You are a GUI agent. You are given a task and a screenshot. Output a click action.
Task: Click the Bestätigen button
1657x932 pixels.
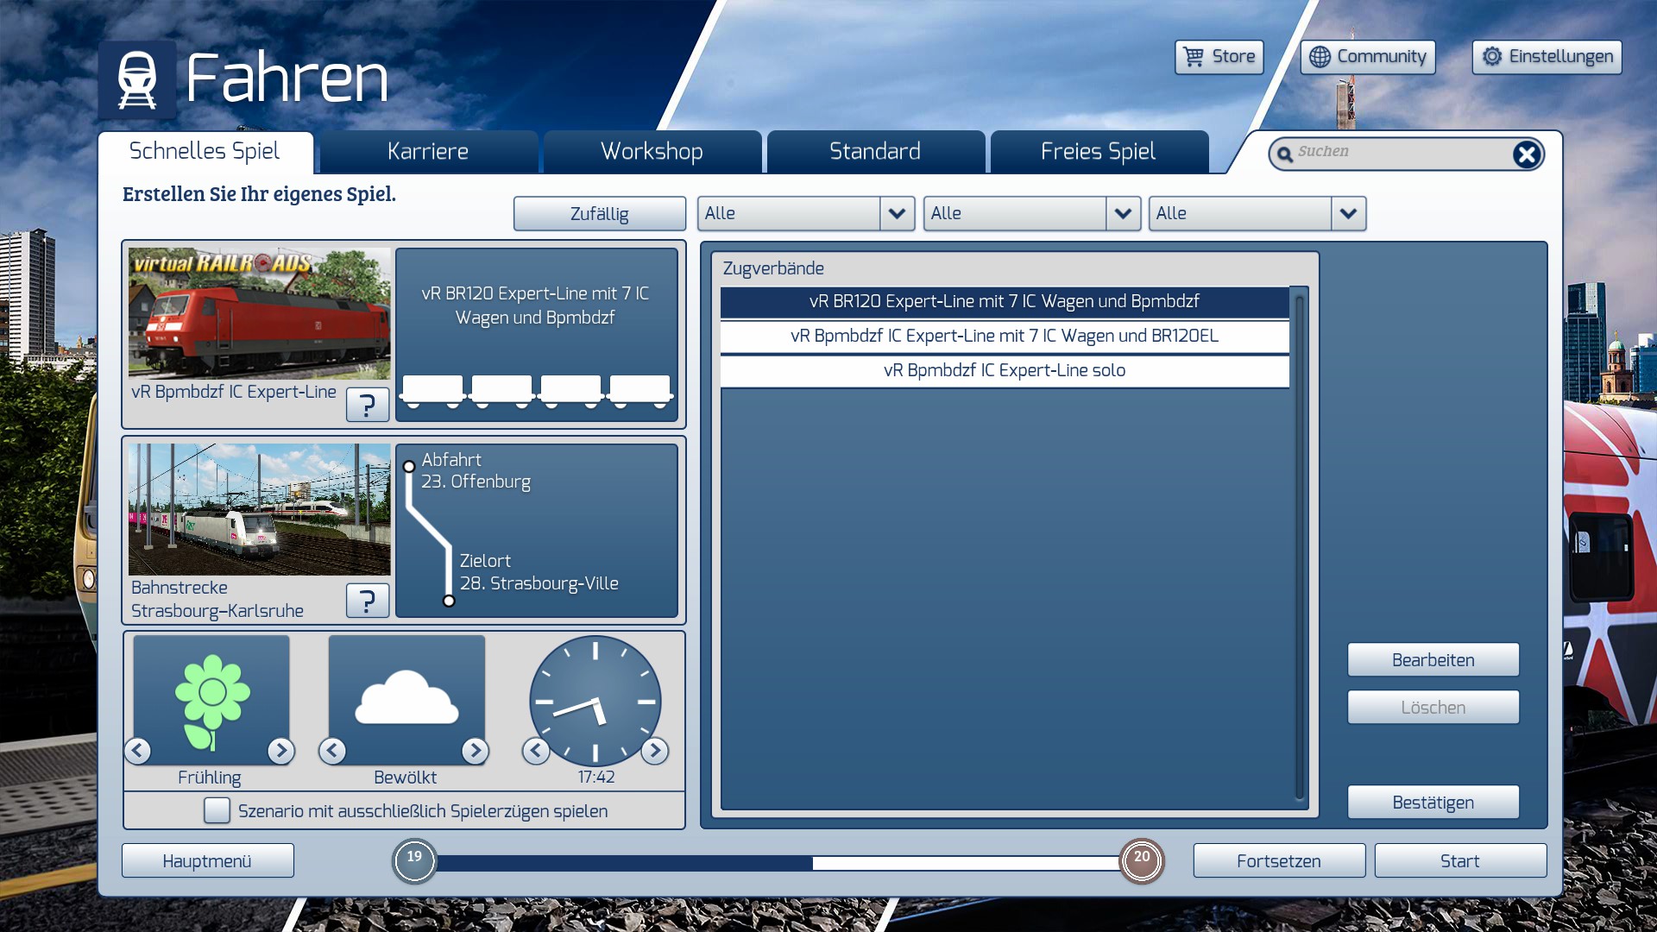point(1433,803)
